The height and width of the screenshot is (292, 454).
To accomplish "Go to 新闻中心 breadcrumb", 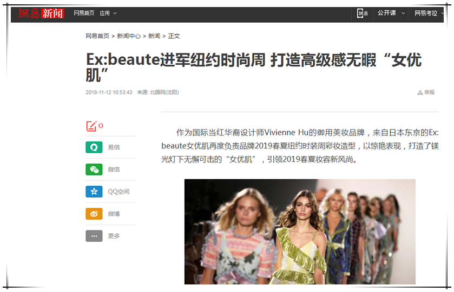I will click(x=129, y=36).
